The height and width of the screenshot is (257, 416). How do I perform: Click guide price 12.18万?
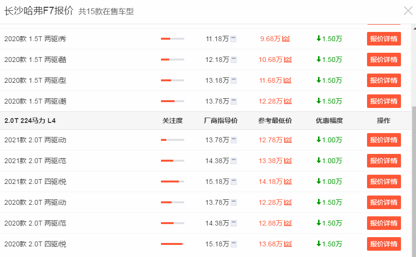point(217,60)
